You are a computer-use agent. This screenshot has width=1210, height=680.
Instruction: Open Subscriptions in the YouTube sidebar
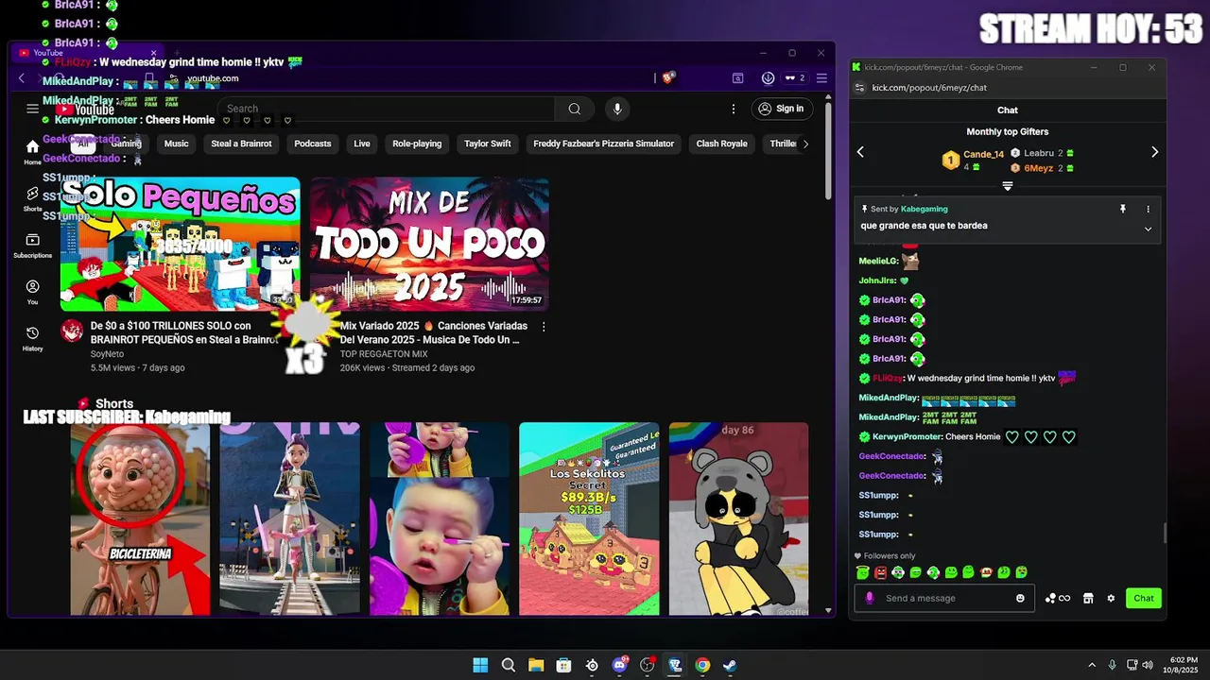coord(32,246)
